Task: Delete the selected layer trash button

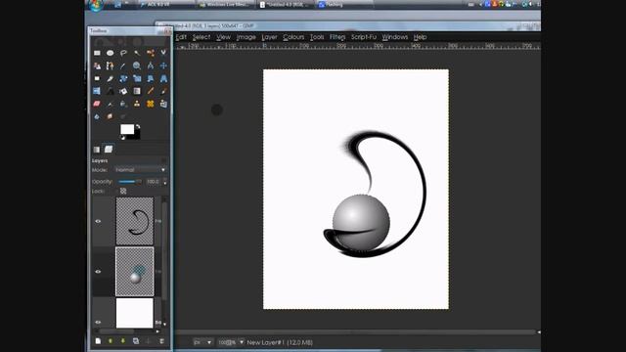Action: [161, 341]
